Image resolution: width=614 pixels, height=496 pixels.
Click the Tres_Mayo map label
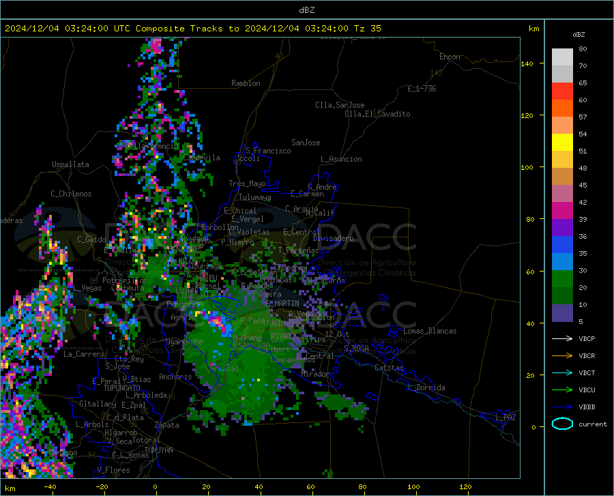point(247,184)
